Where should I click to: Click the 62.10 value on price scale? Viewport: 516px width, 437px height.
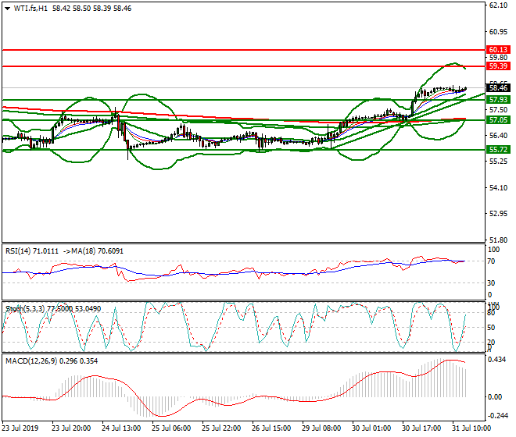(x=498, y=5)
